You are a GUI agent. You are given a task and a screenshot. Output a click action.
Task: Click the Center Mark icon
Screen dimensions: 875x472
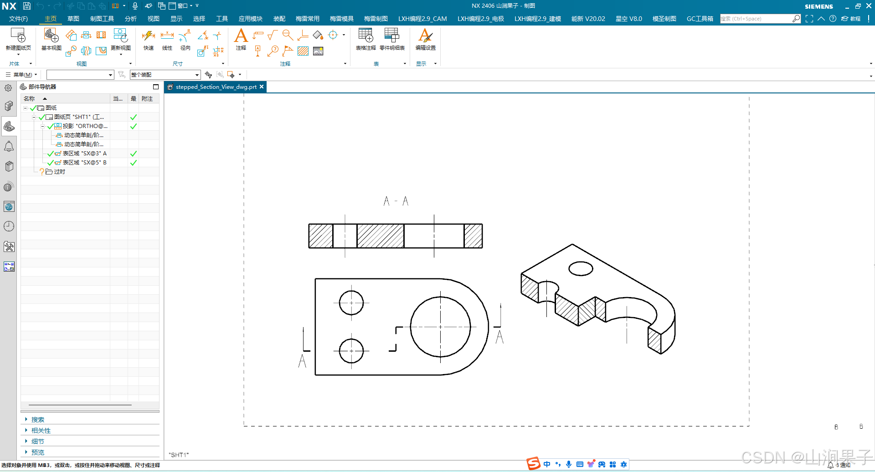(333, 35)
